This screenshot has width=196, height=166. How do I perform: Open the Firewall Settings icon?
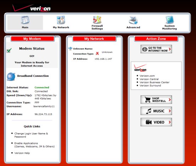point(97,19)
